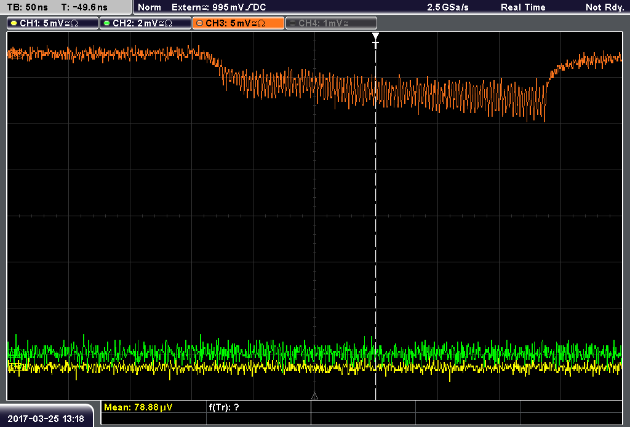Click the green CH2 ground level marker at left edge
Image resolution: width=630 pixels, height=427 pixels.
tap(15, 353)
